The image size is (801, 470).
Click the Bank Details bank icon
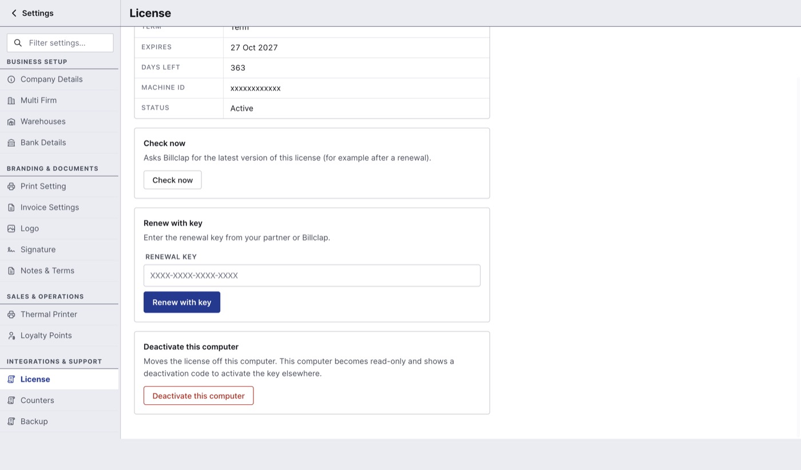tap(11, 143)
